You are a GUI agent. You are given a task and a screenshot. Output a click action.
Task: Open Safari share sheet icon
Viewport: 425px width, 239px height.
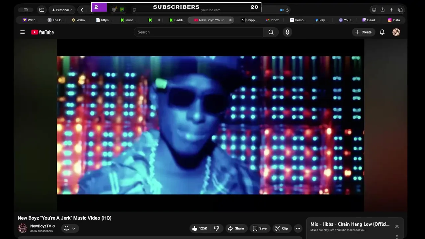[382, 10]
